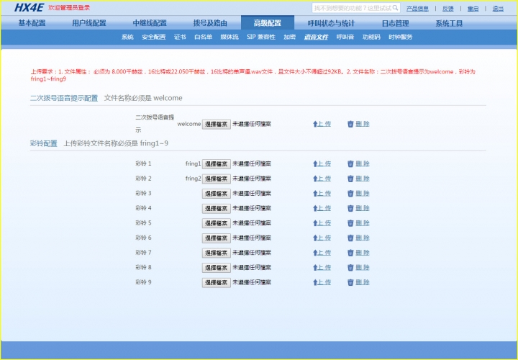Click the trash icon for the welcome file
This screenshot has width=518, height=360.
[x=350, y=124]
